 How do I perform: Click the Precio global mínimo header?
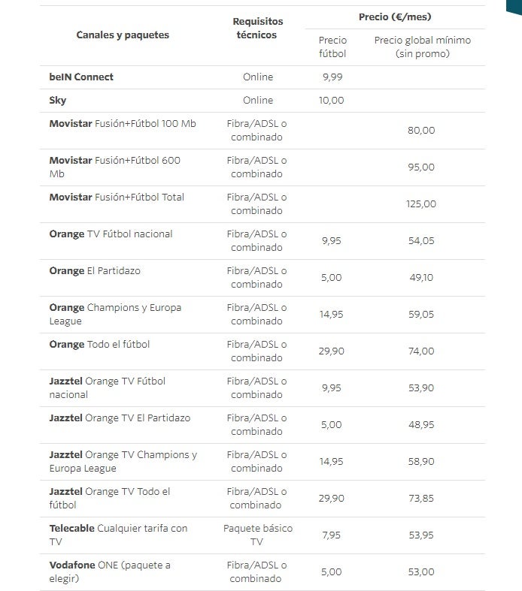[422, 47]
